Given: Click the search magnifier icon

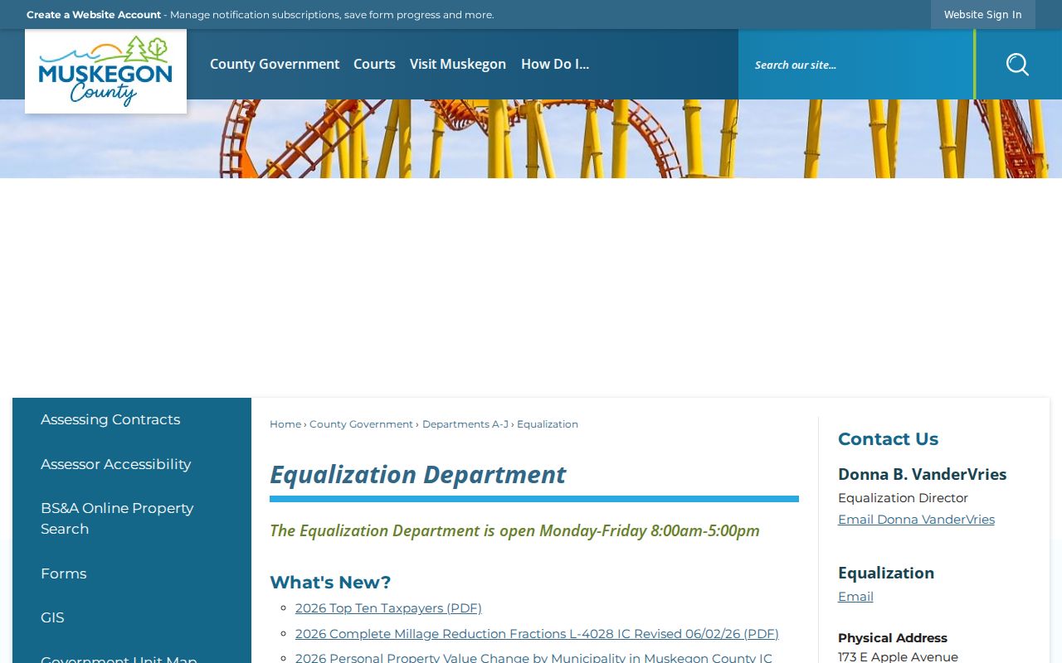Looking at the screenshot, I should click(x=1018, y=65).
